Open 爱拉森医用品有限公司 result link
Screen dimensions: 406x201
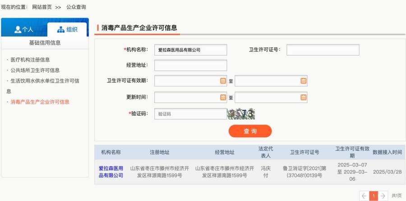pyautogui.click(x=111, y=172)
